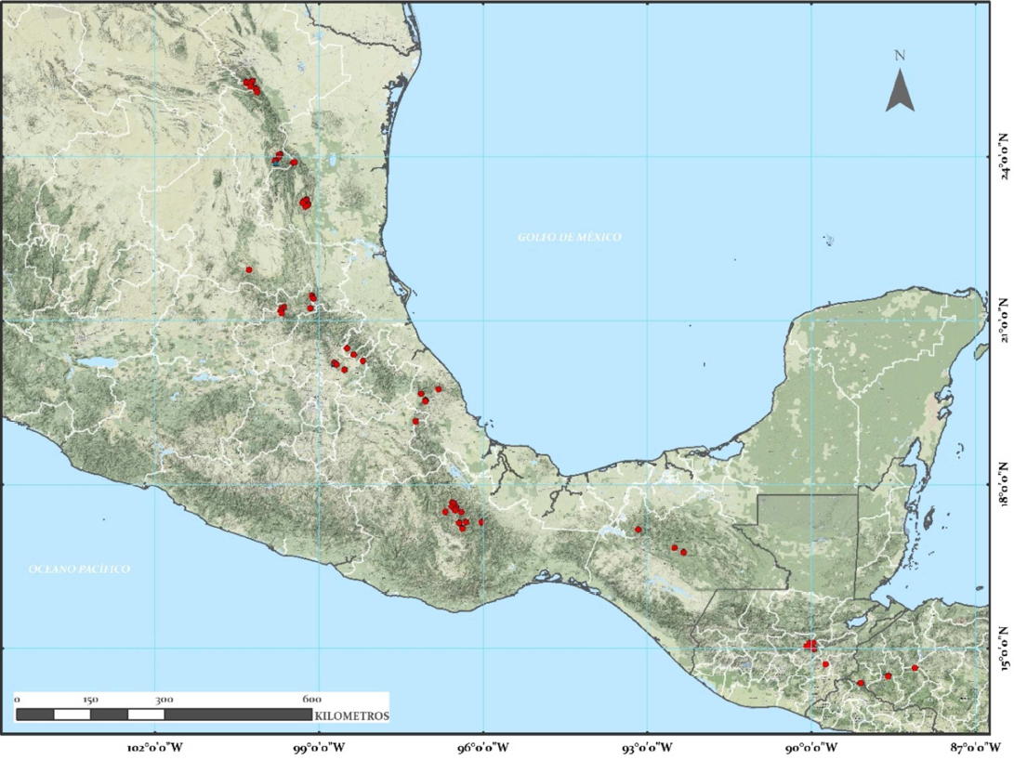Screen dimensions: 1014x760
Task: Click the KILOMETROS scale bar label
Action: click(351, 716)
